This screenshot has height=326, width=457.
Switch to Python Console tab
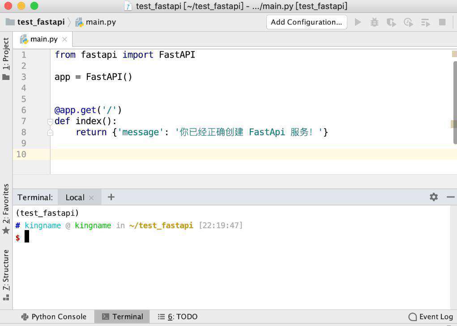[54, 317]
